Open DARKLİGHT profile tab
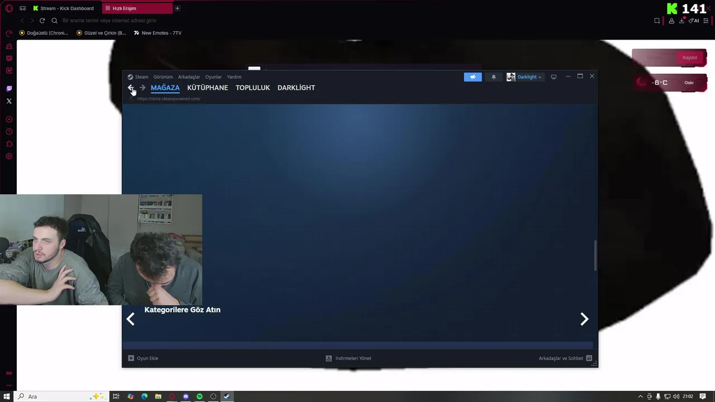Image resolution: width=715 pixels, height=402 pixels. click(296, 88)
